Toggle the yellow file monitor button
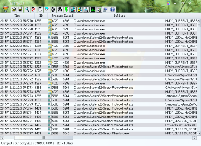 pos(80,9)
